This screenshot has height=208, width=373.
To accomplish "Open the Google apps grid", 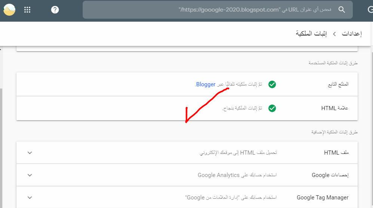I will coord(27,10).
